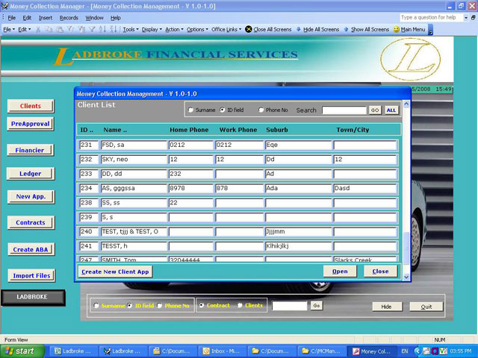Click Create New Client App button
478x358 pixels.
[x=115, y=271]
